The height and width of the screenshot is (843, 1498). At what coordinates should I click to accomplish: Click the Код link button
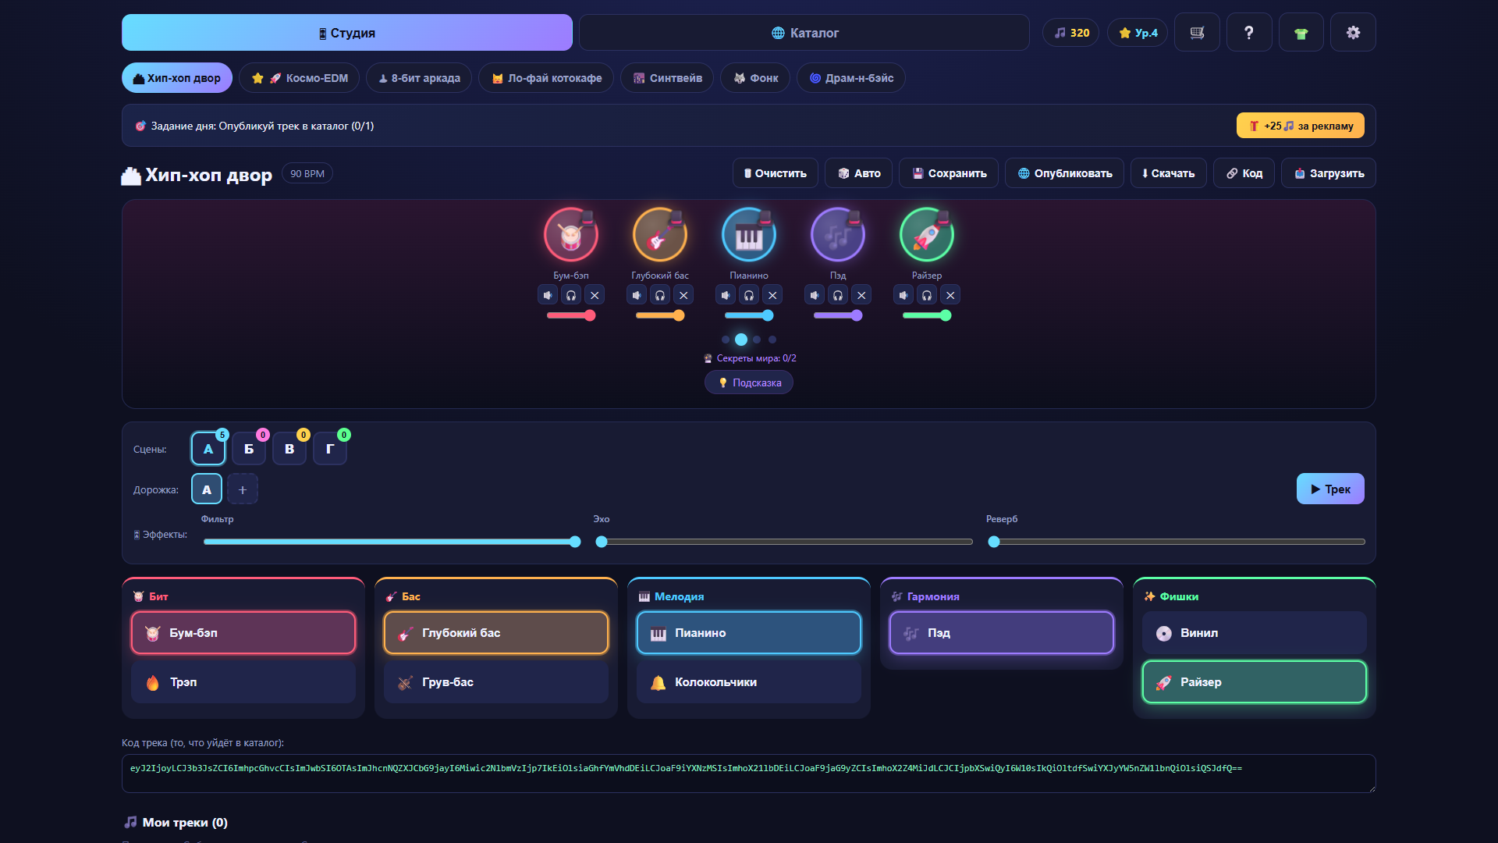coord(1244,173)
